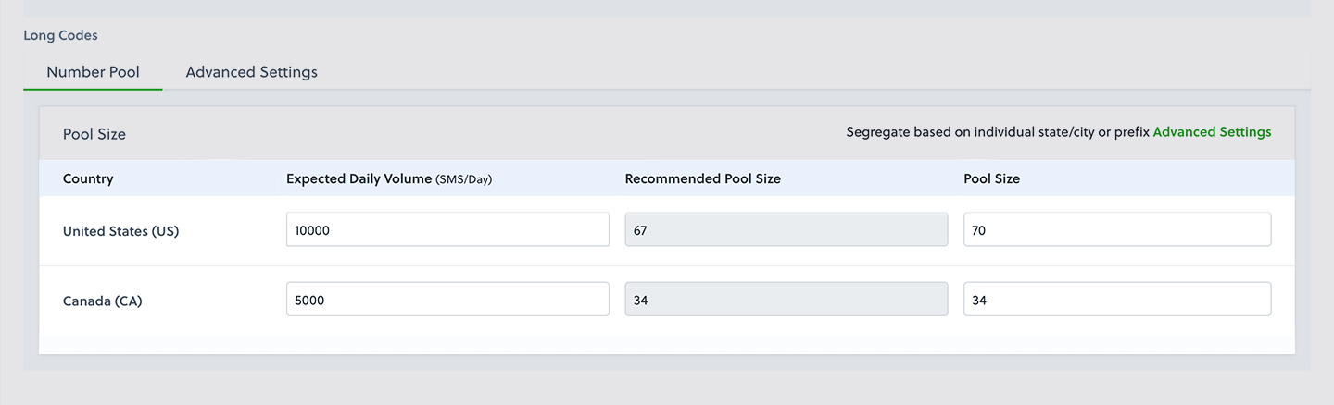Click the Pool Size column header
This screenshot has width=1334, height=405.
click(991, 178)
